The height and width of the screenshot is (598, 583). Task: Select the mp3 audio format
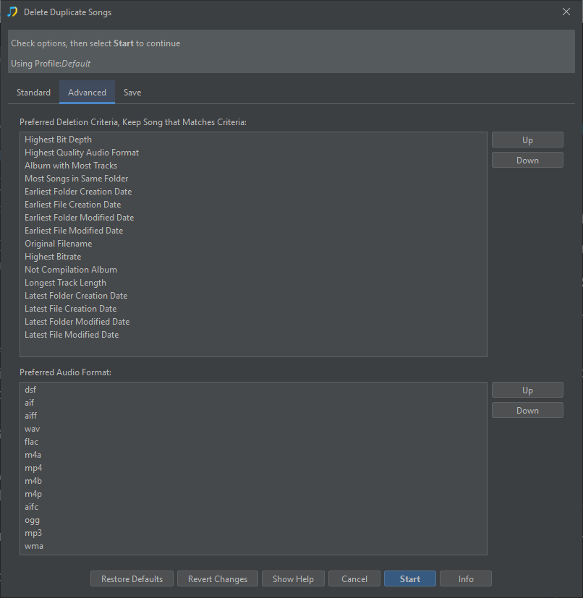pos(253,533)
